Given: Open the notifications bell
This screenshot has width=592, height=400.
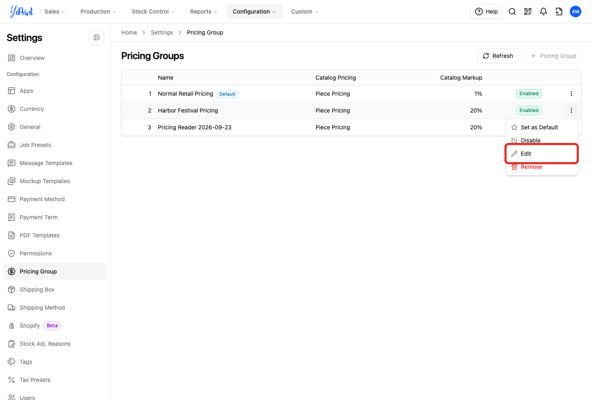Looking at the screenshot, I should coord(543,11).
